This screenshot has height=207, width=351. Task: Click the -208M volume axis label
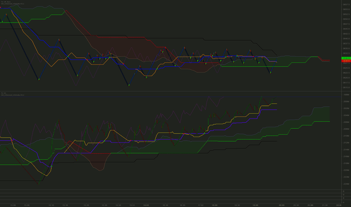[346, 129]
